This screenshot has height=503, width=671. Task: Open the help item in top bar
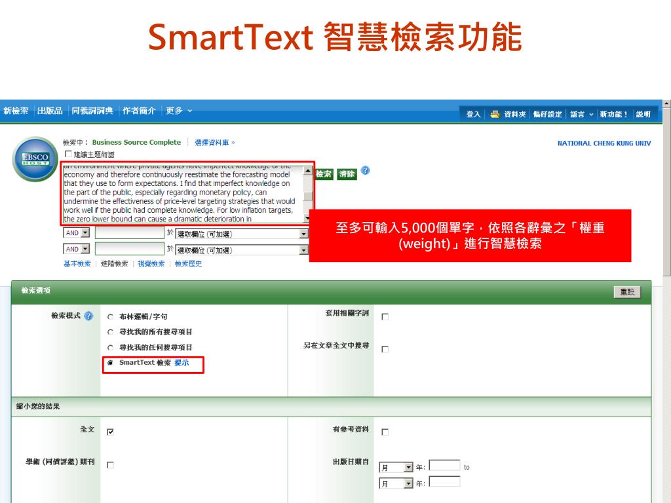(x=643, y=114)
